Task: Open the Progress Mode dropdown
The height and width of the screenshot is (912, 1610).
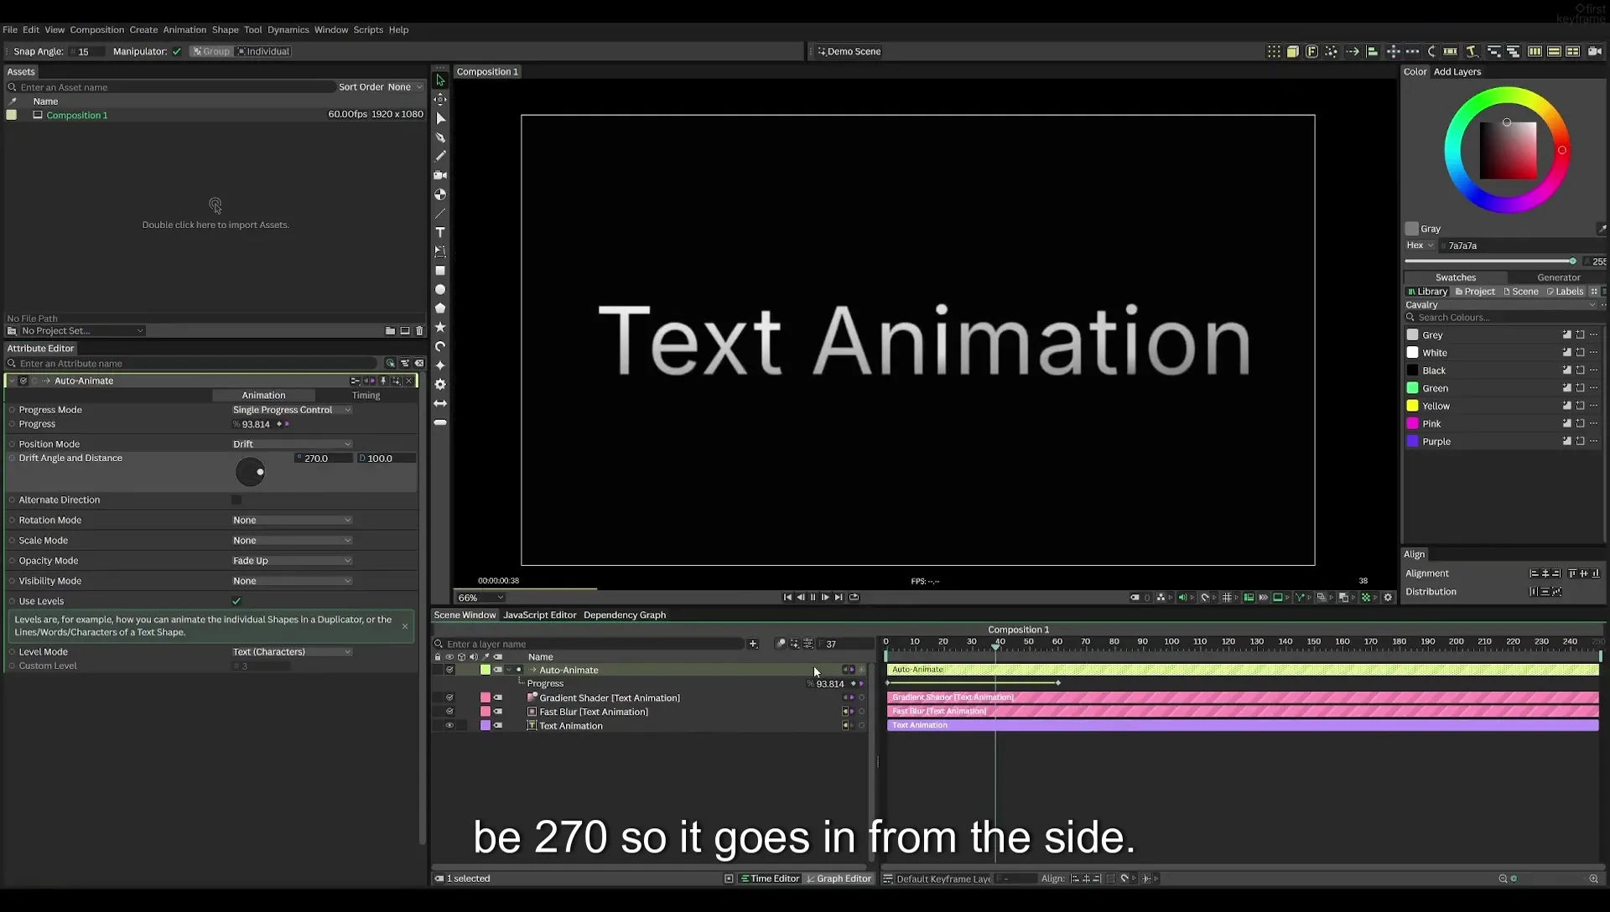Action: (x=292, y=410)
